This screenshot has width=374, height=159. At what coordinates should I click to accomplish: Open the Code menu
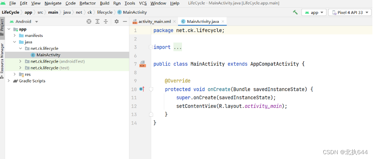pyautogui.click(x=70, y=3)
